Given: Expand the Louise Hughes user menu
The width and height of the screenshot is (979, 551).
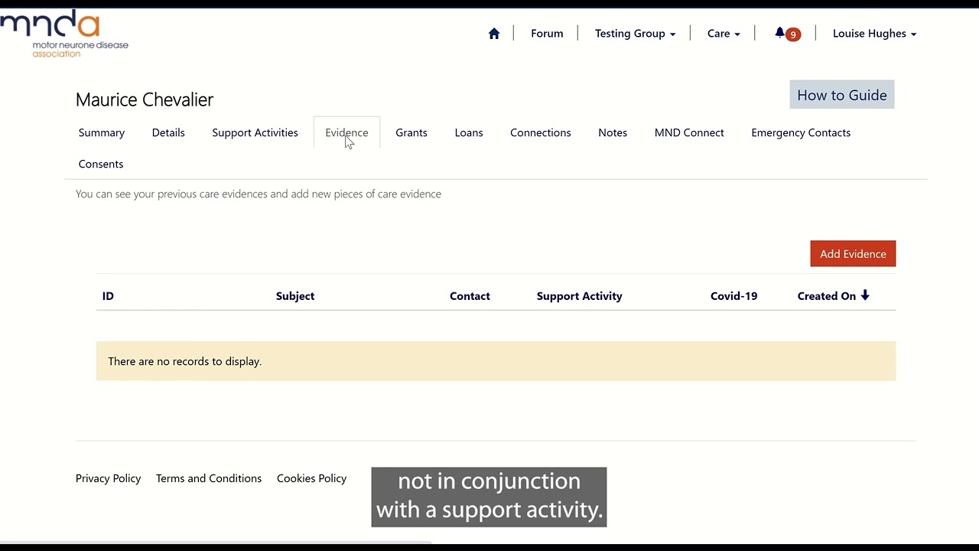Looking at the screenshot, I should point(874,34).
